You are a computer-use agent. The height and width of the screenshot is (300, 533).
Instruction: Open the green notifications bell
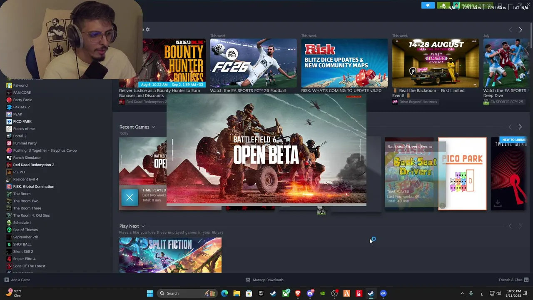click(x=443, y=5)
